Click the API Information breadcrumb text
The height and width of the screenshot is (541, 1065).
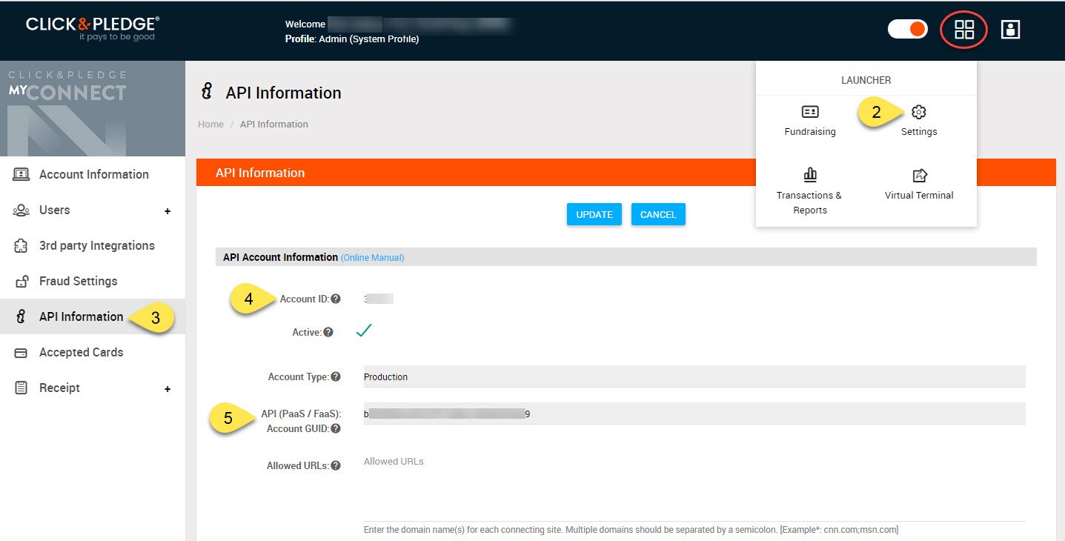click(x=274, y=124)
